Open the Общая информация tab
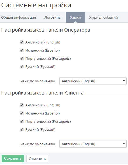128x165 pixels. point(19,17)
